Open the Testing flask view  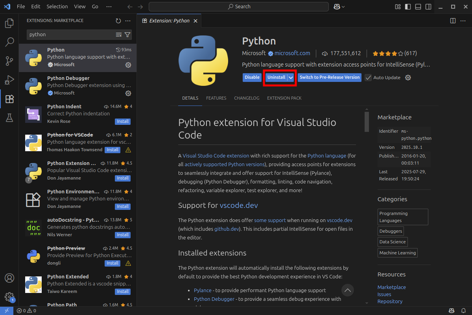tap(9, 118)
